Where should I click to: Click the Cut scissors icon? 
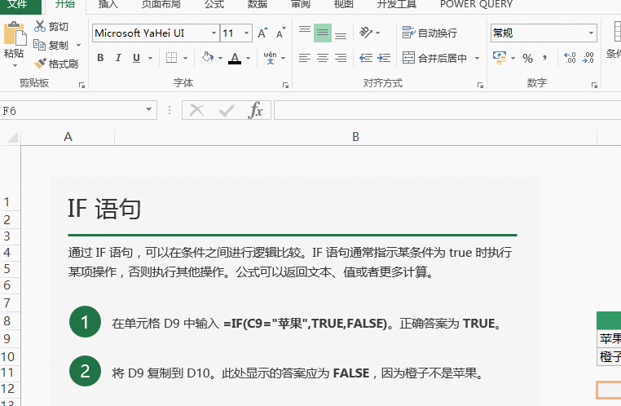(40, 26)
